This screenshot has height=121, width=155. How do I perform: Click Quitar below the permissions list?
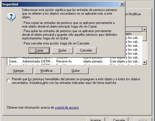pos(76,71)
